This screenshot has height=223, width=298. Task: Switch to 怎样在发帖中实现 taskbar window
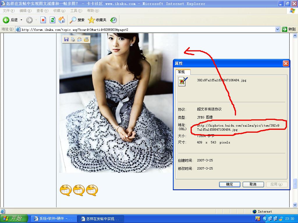(x=101, y=219)
